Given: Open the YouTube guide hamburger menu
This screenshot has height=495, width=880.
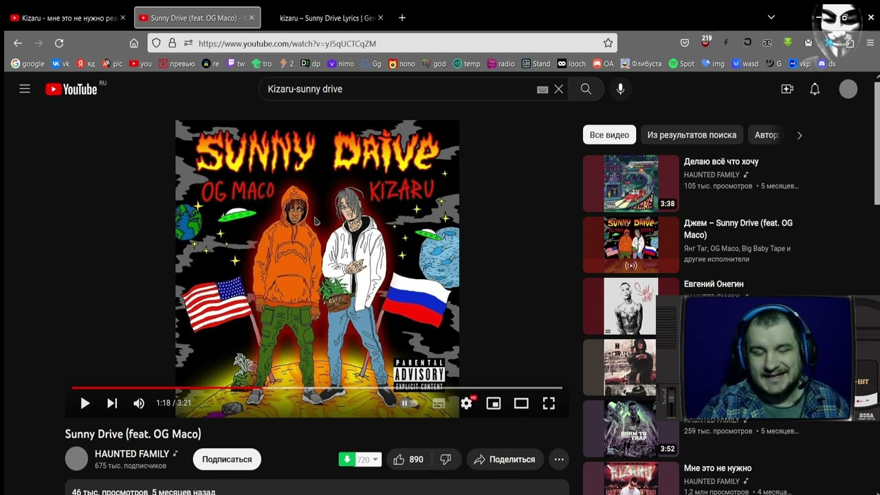Looking at the screenshot, I should coord(25,89).
